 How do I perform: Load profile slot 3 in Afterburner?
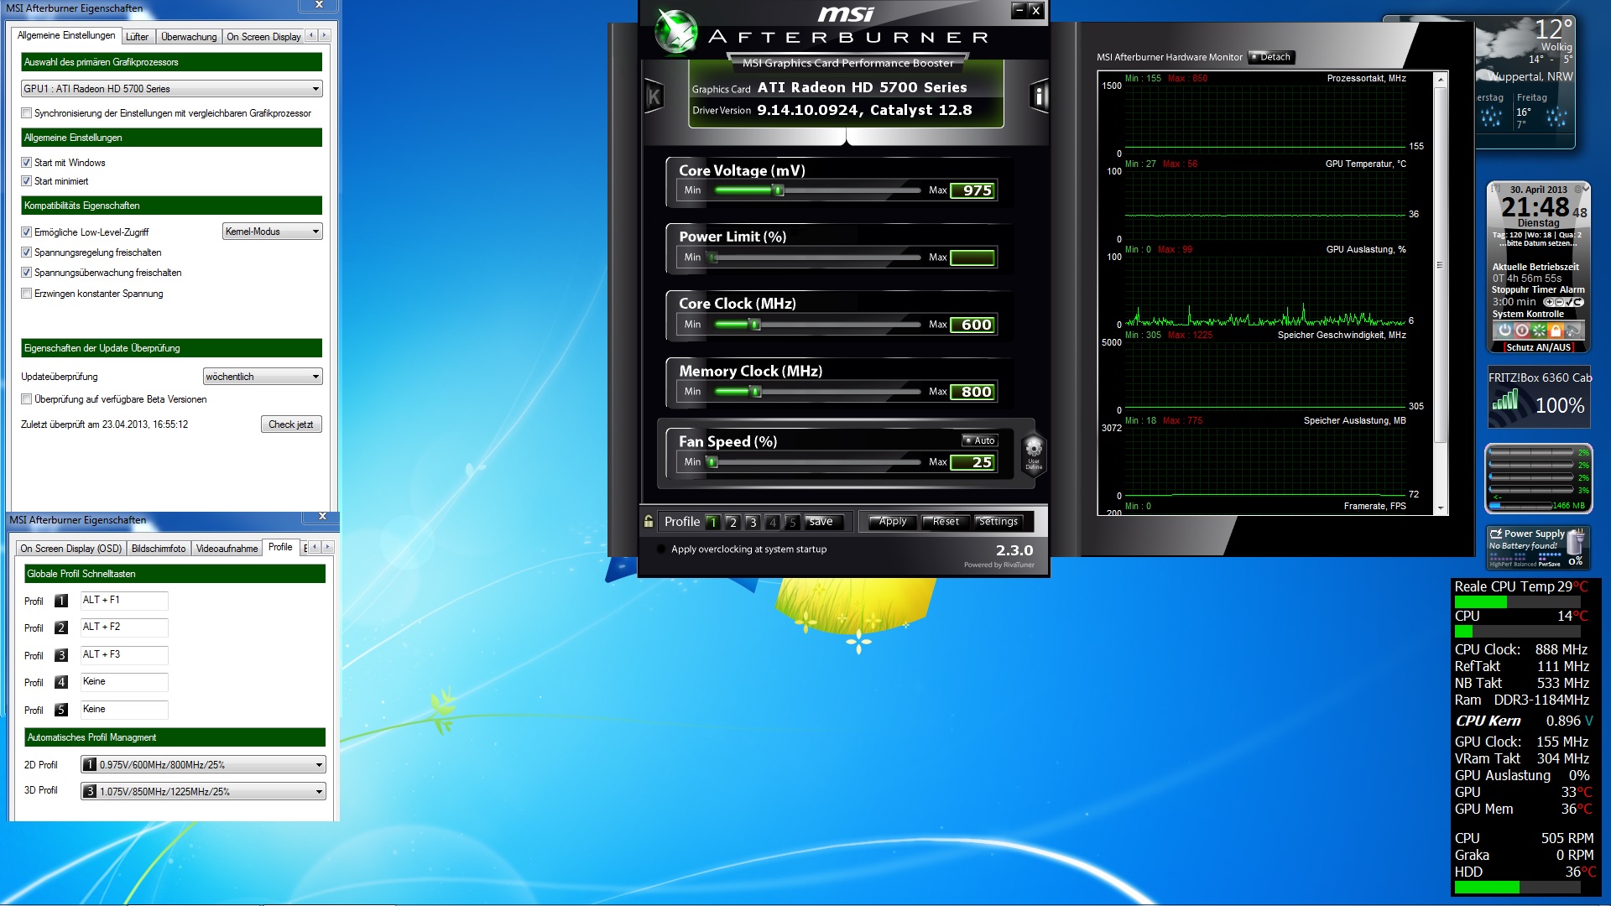pyautogui.click(x=753, y=522)
